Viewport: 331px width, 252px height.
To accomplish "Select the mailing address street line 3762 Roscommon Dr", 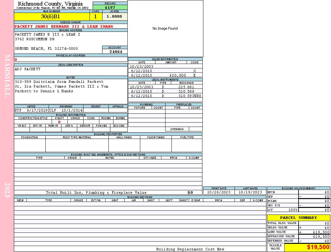I will pos(35,39).
